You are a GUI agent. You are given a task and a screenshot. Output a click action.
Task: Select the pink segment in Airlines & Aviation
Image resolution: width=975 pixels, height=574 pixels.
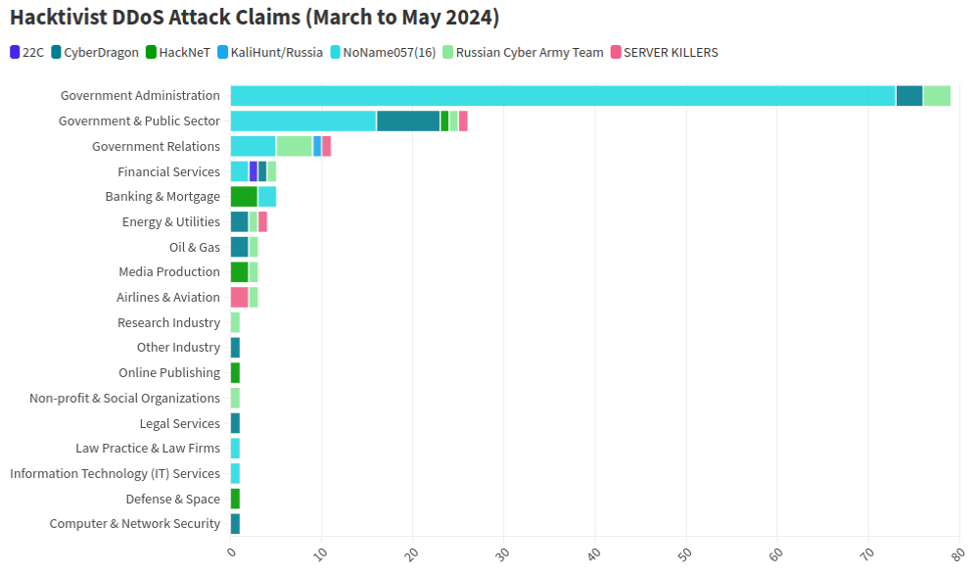pos(240,297)
